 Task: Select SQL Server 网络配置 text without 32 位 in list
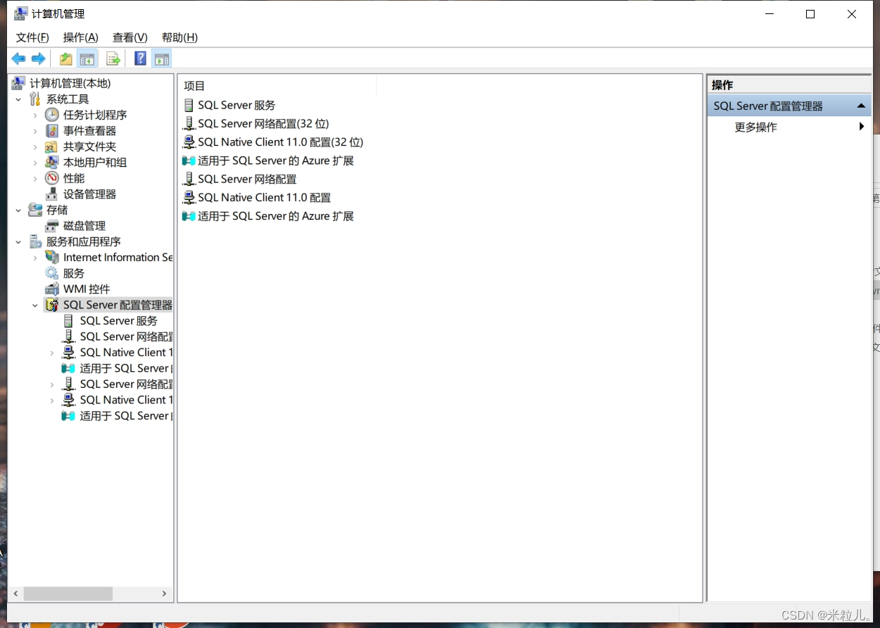pyautogui.click(x=247, y=179)
